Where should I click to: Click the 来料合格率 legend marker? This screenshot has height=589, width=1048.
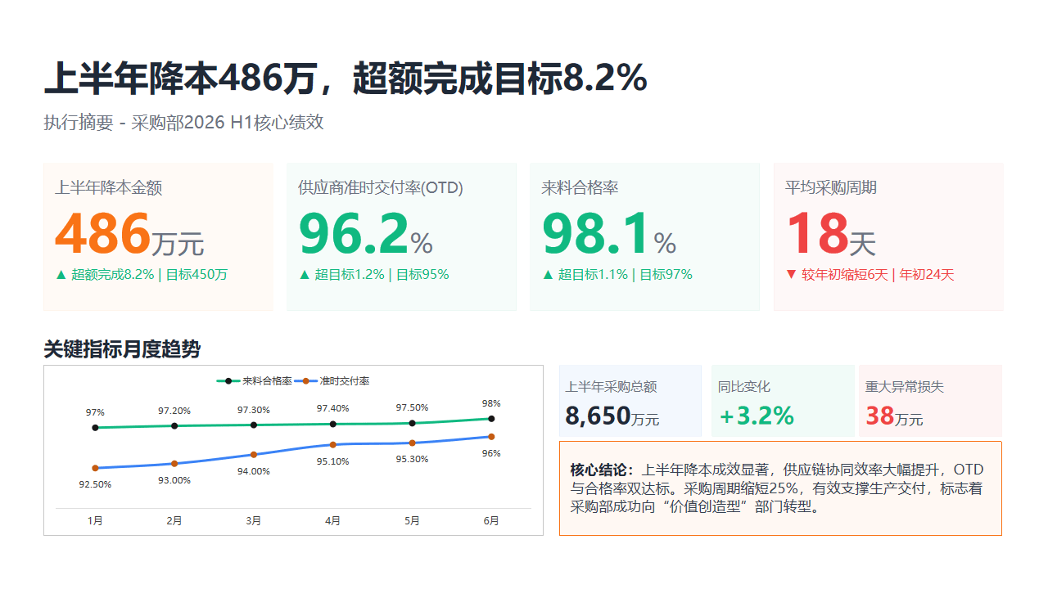click(x=229, y=381)
